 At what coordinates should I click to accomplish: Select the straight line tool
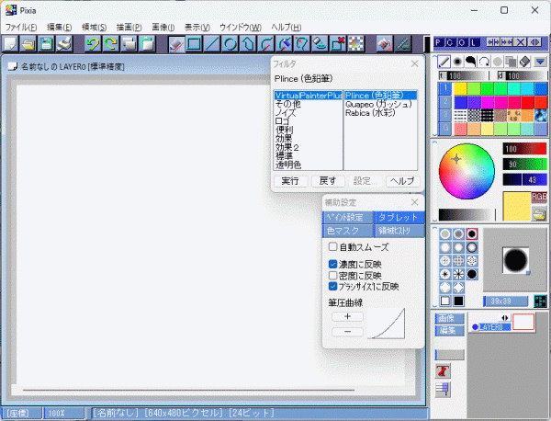[212, 44]
